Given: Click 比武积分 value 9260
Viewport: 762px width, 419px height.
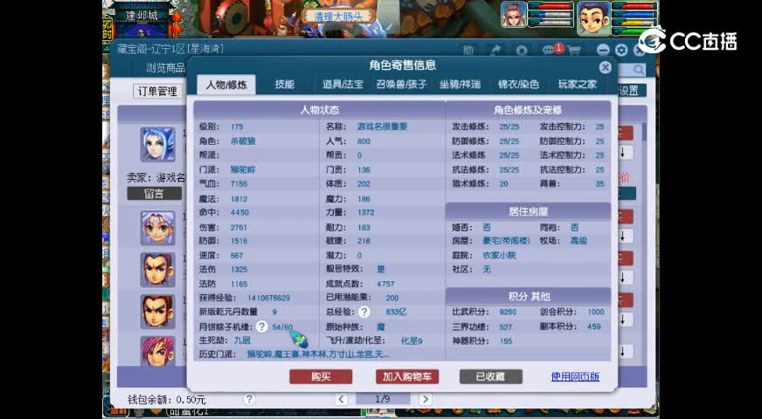Looking at the screenshot, I should click(508, 312).
